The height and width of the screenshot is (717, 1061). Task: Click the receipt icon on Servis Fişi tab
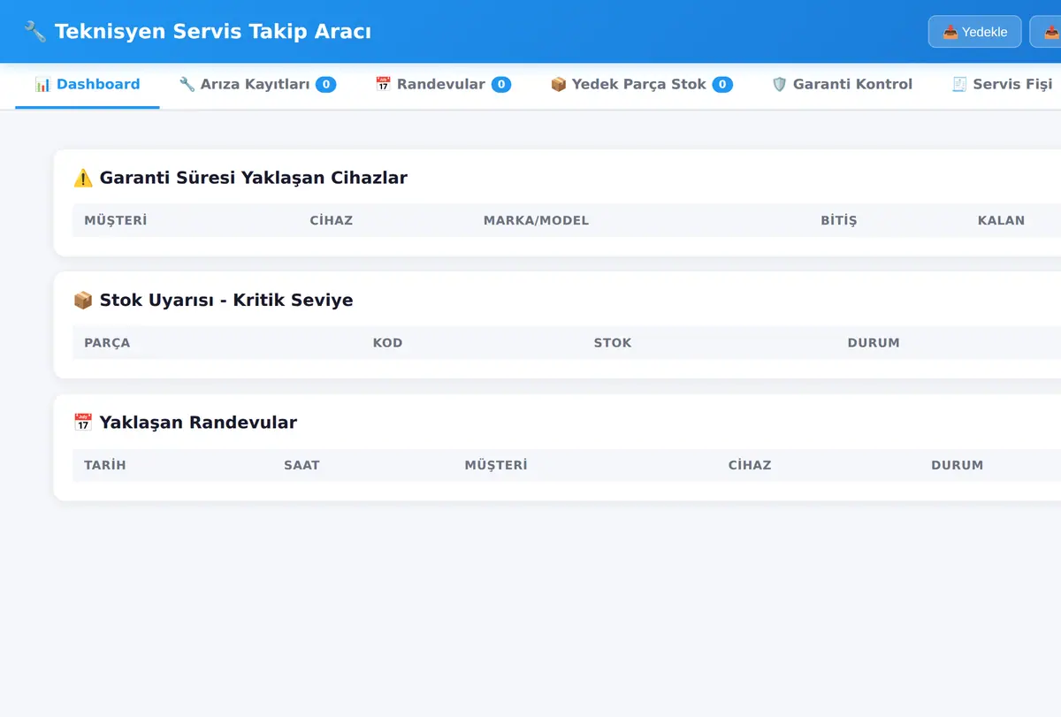click(x=959, y=85)
